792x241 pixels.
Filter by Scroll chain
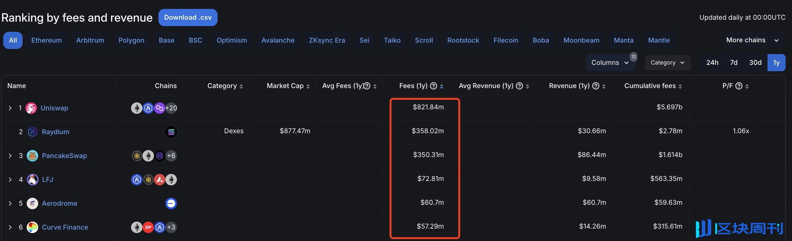click(424, 40)
